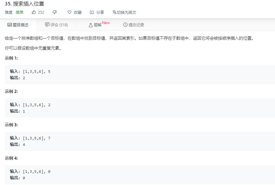The width and height of the screenshot is (275, 185).
Task: Click 切换为英文 to switch language
Action: pyautogui.click(x=126, y=12)
